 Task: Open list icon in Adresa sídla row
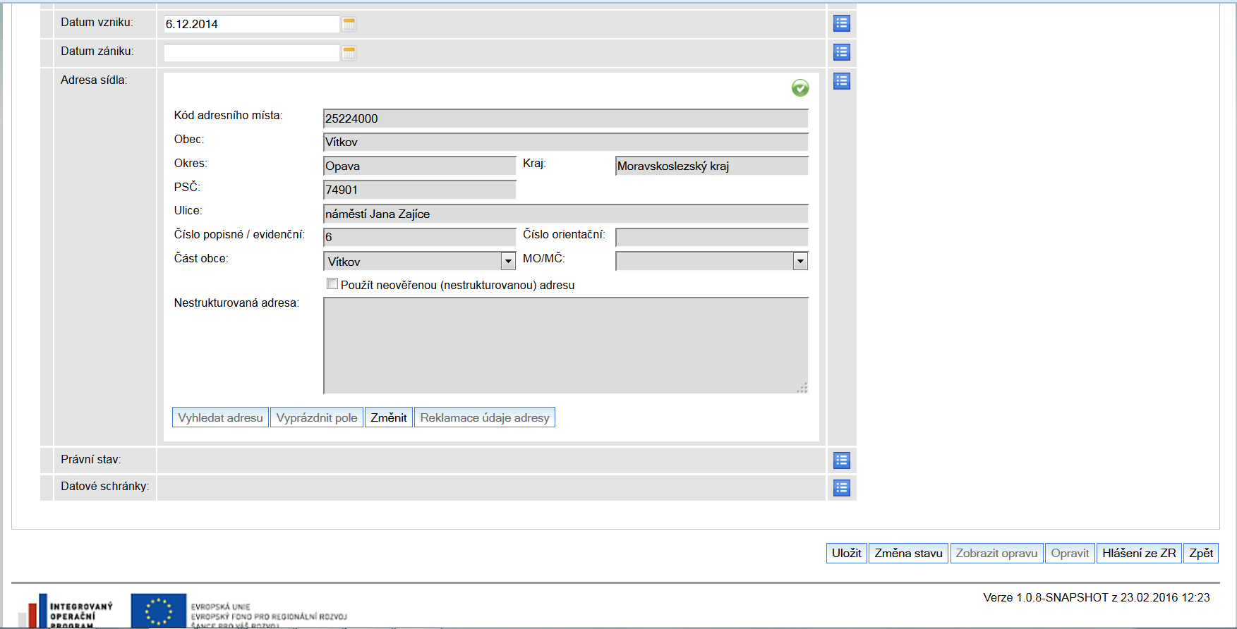(x=842, y=81)
